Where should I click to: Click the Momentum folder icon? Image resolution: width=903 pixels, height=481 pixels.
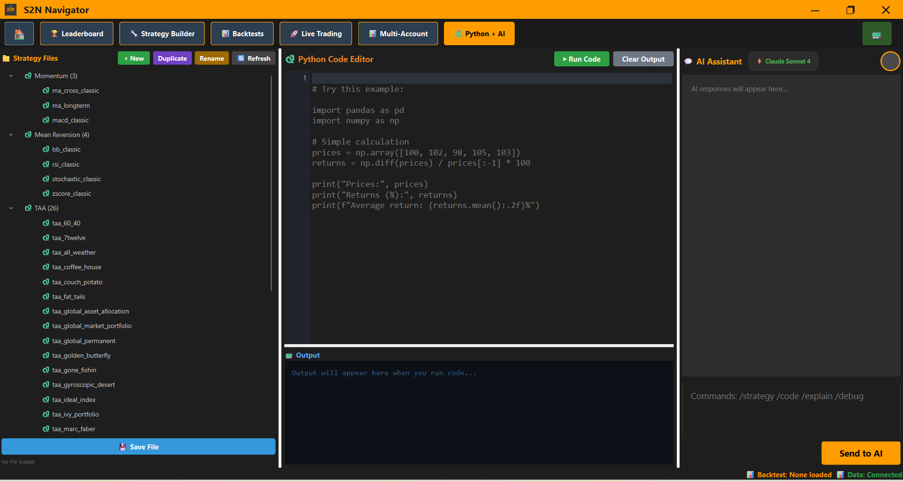[x=28, y=76]
